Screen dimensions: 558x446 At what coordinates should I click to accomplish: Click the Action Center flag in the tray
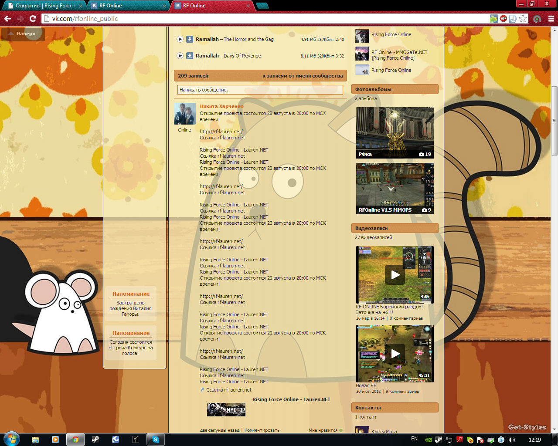click(480, 440)
